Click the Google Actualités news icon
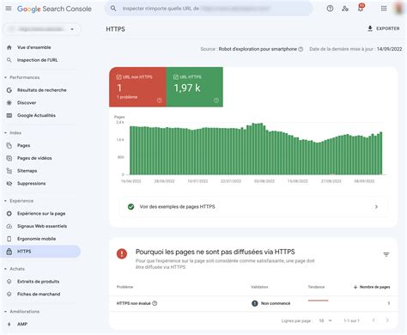The width and height of the screenshot is (407, 335). pos(9,115)
